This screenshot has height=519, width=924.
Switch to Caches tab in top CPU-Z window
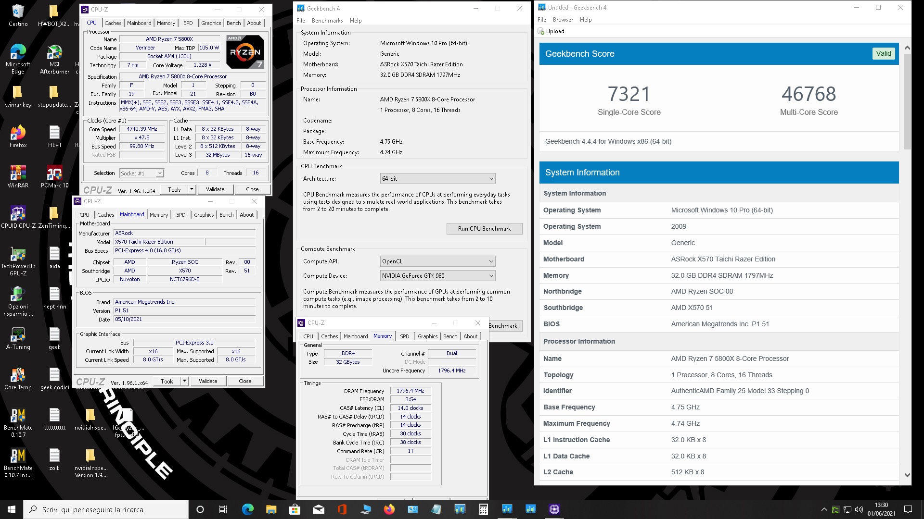pyautogui.click(x=113, y=23)
